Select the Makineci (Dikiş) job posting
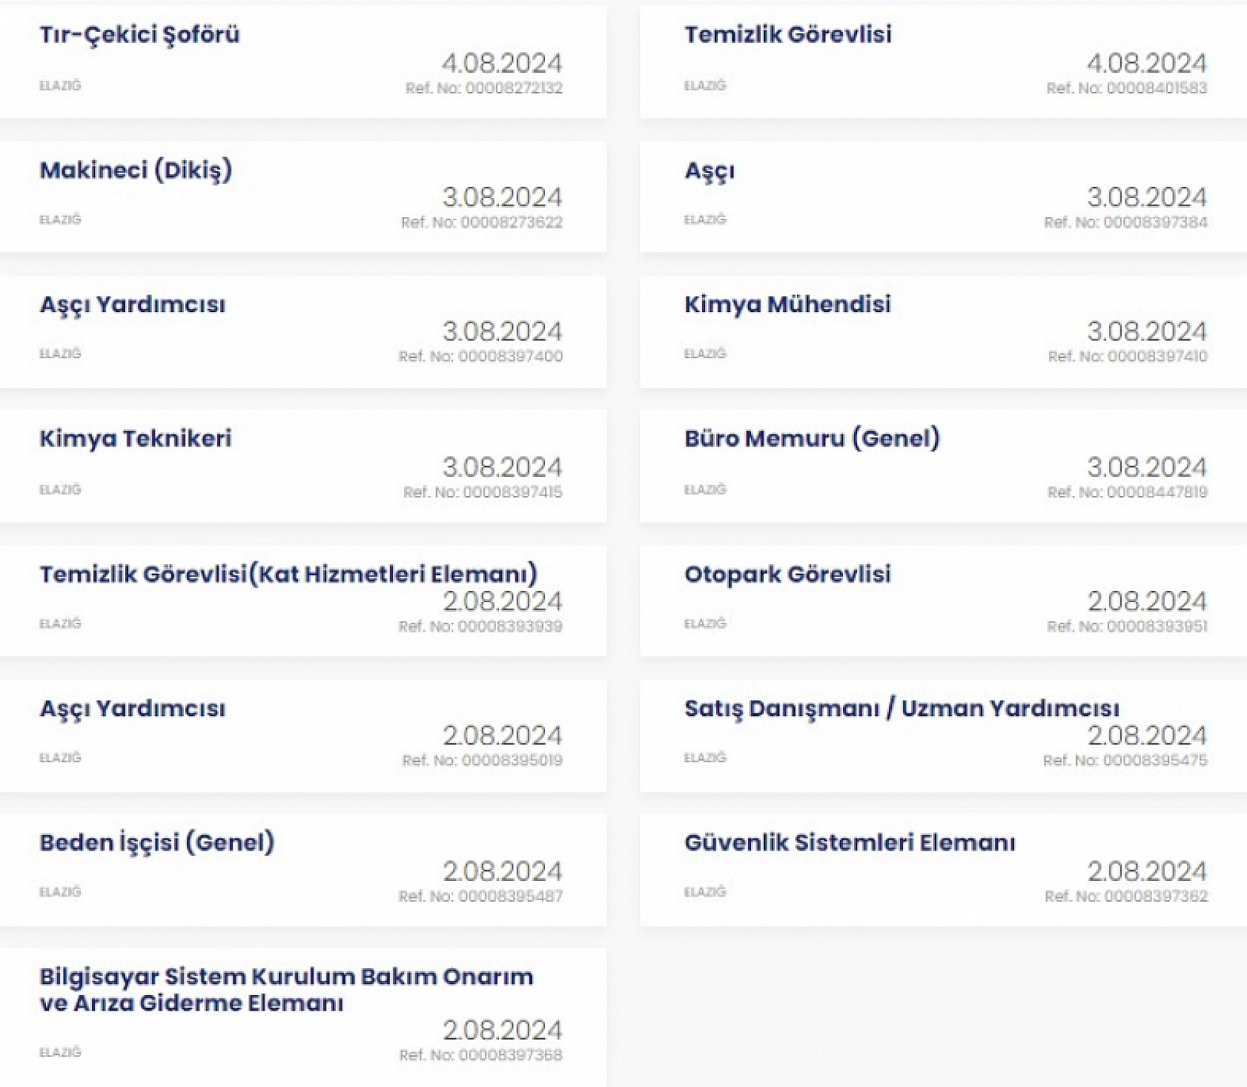1247x1087 pixels. (x=136, y=171)
